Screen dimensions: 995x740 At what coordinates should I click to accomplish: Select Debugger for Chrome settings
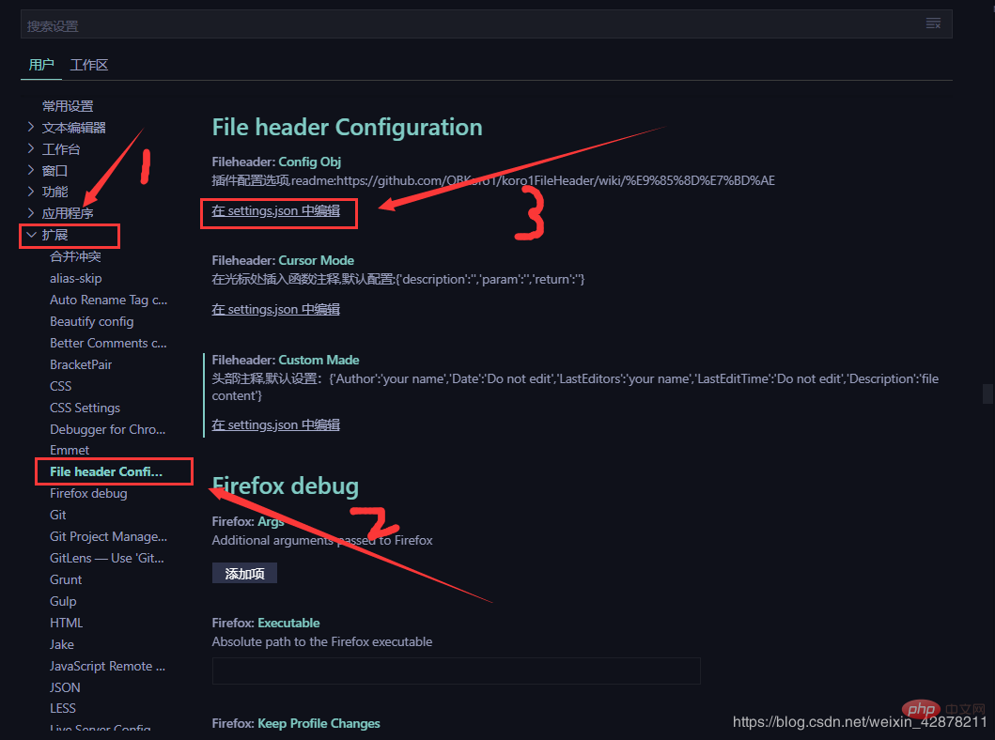point(108,429)
